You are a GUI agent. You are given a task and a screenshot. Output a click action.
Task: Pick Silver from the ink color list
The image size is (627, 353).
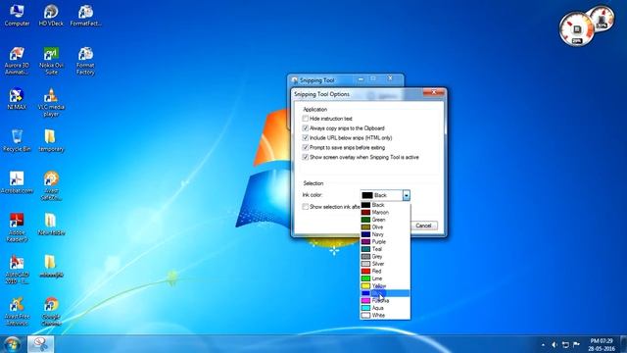click(385, 264)
